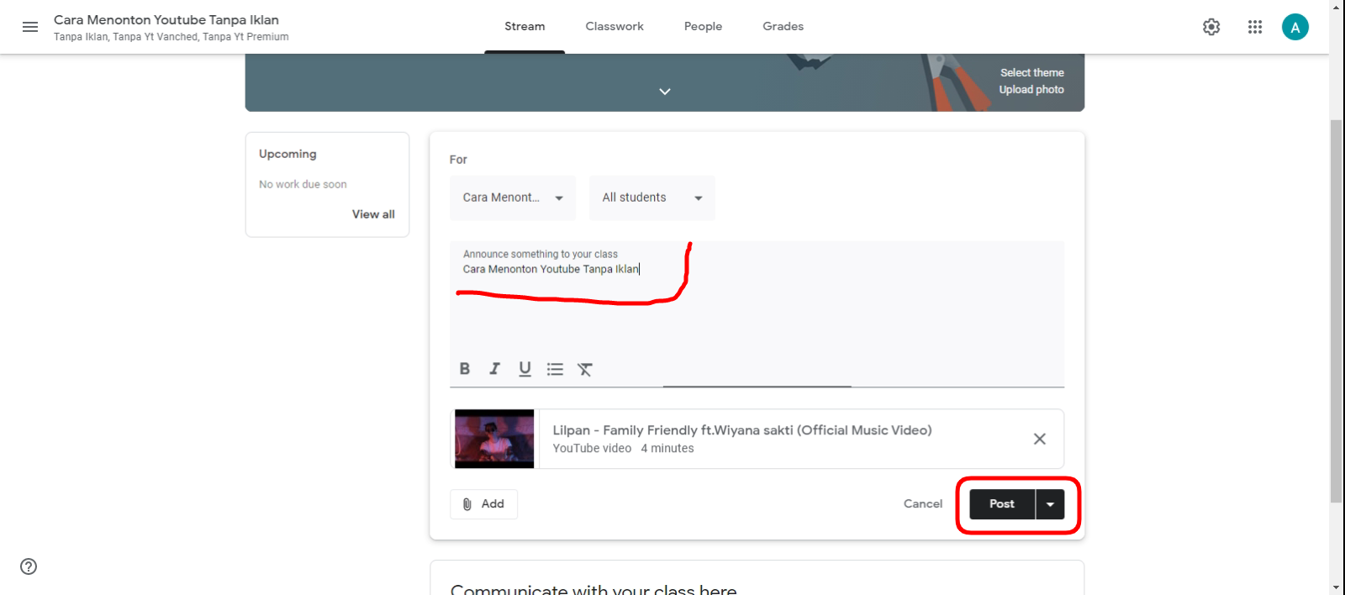
Task: Open the account avatar menu
Action: [1295, 27]
